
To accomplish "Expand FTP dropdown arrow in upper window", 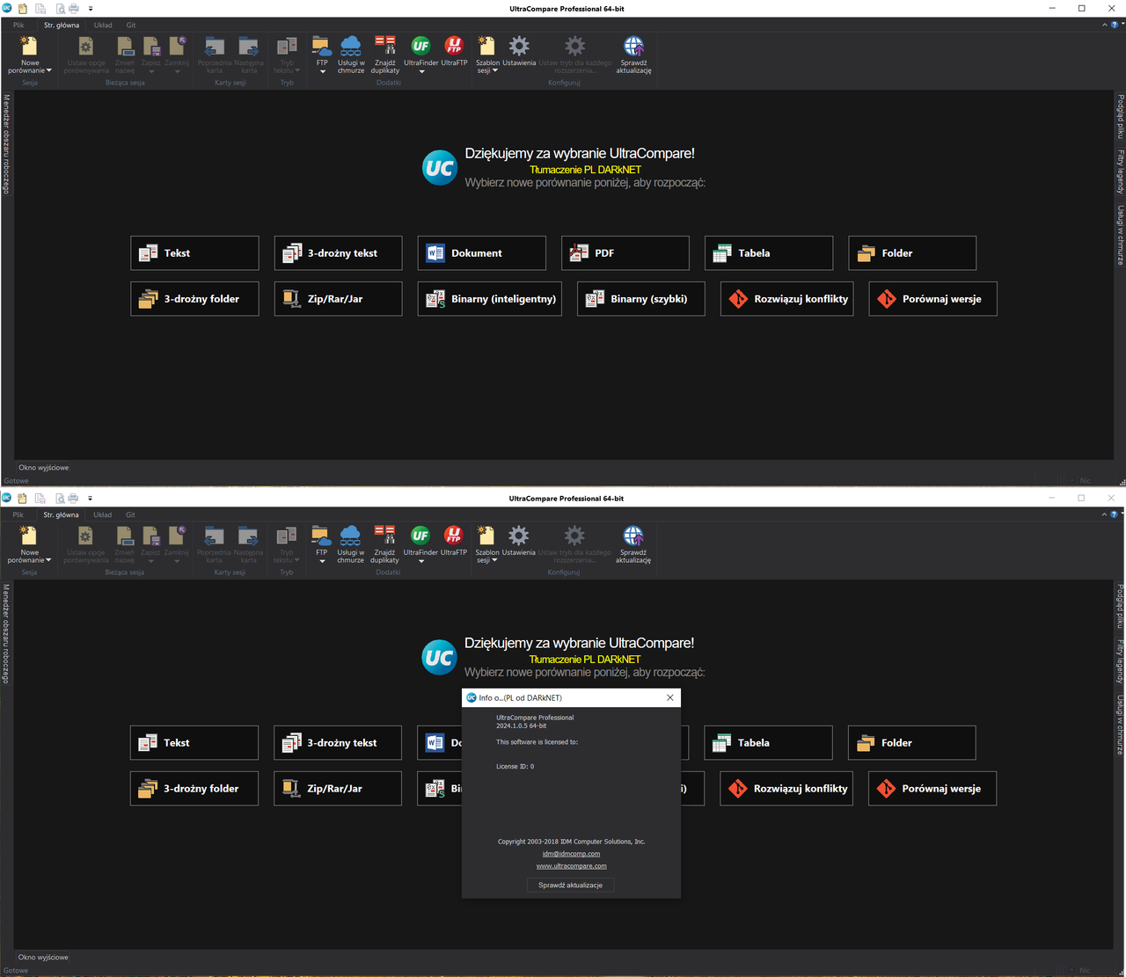I will 322,72.
